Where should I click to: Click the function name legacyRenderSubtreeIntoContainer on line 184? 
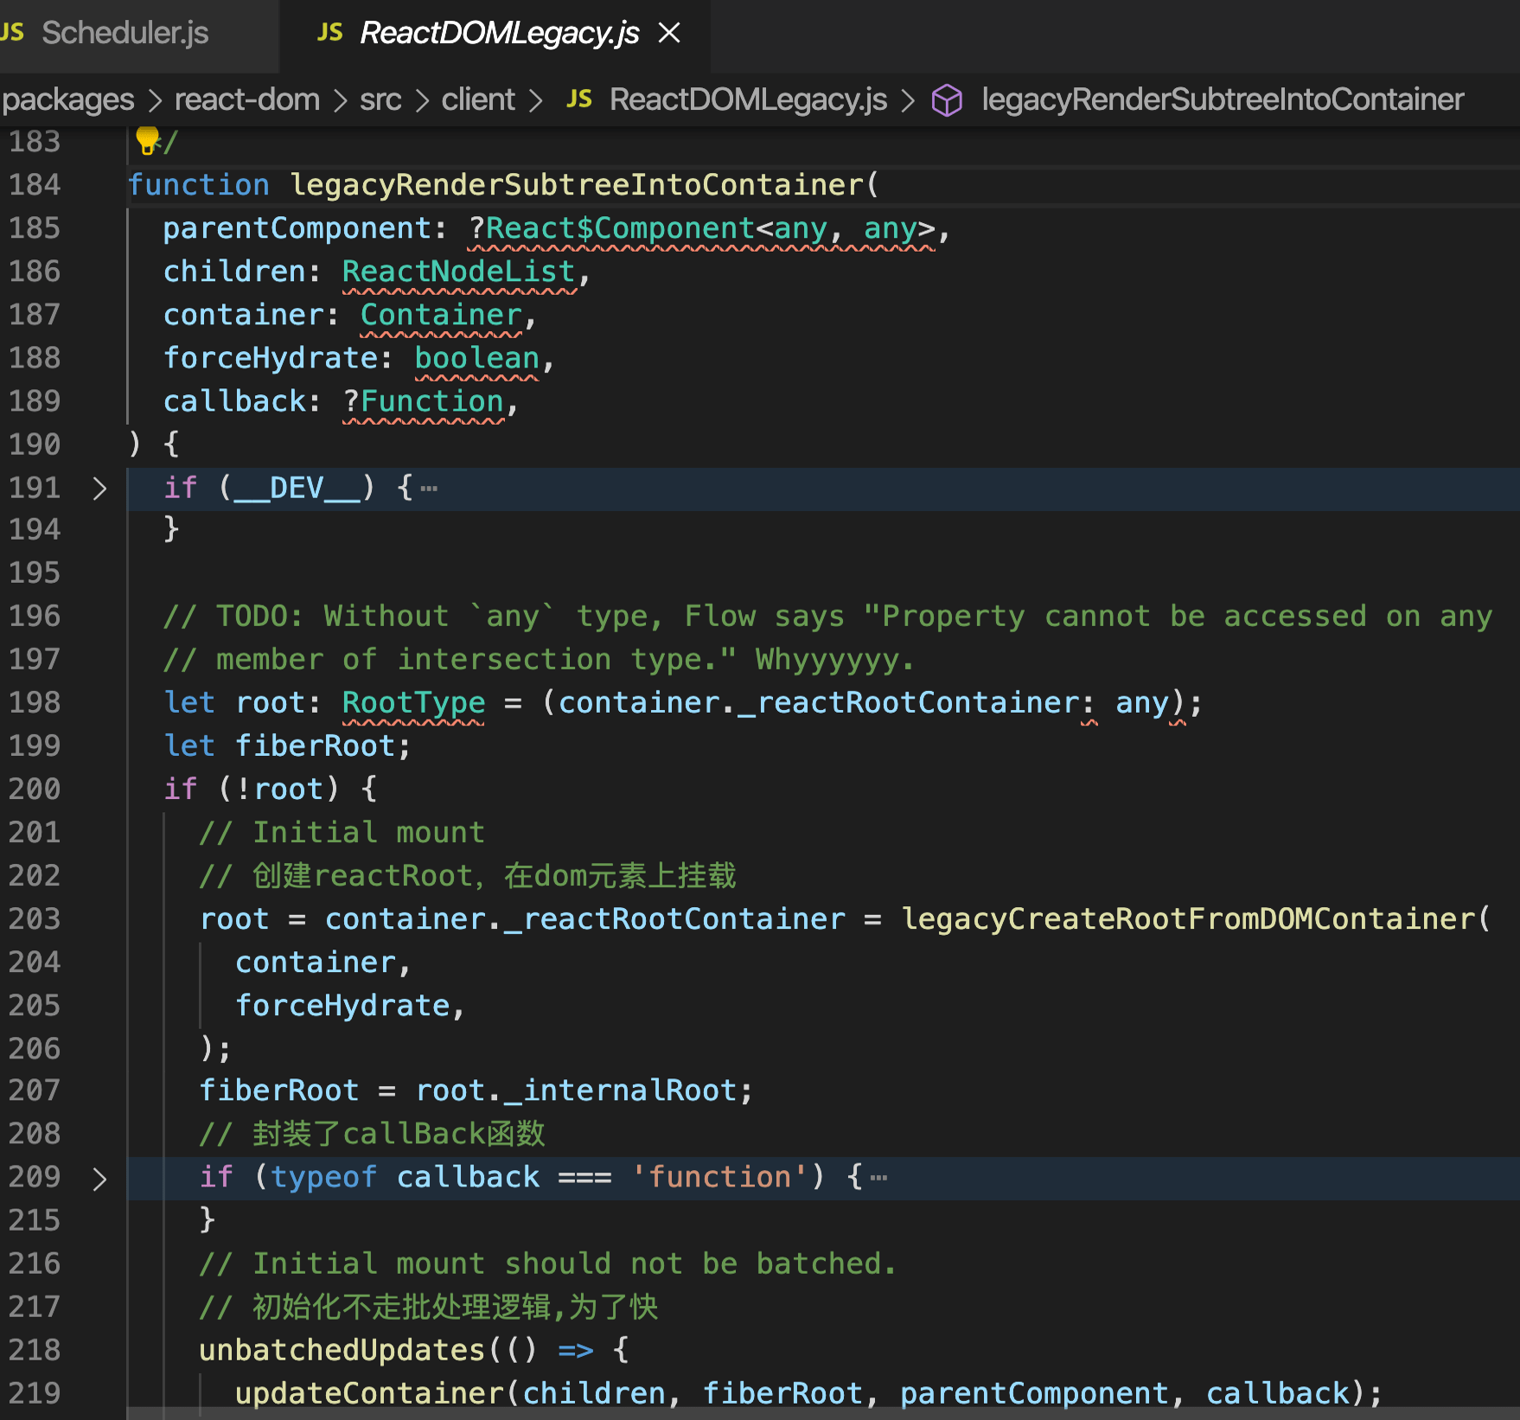tap(578, 185)
